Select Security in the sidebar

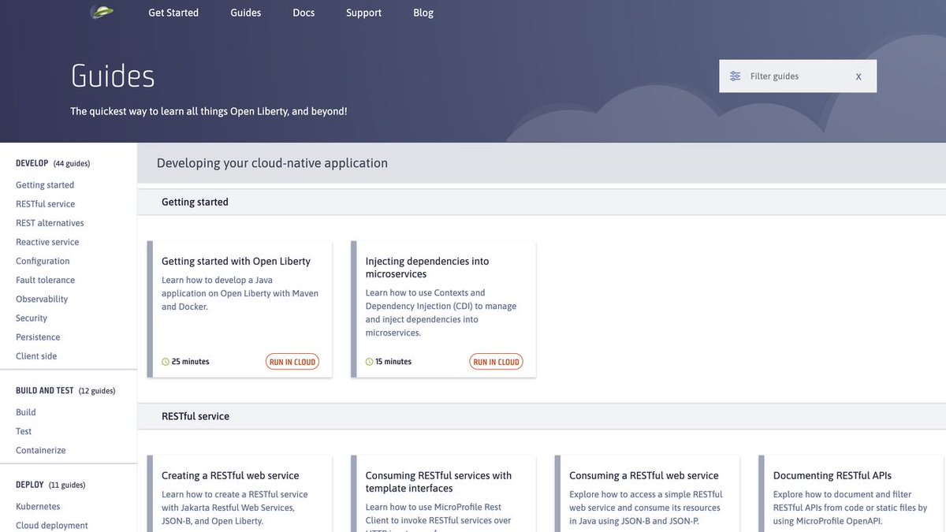click(x=32, y=318)
